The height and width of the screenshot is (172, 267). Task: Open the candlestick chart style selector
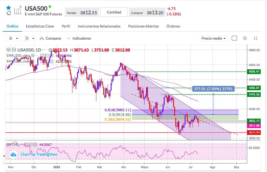click(27, 38)
